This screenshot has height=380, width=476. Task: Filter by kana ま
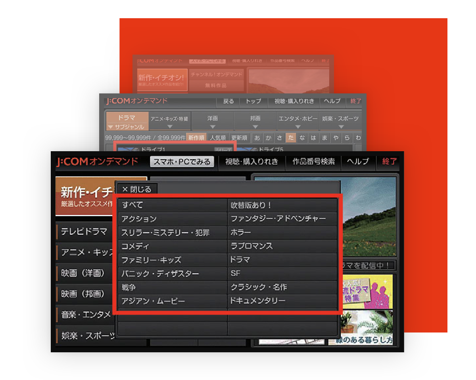[324, 138]
